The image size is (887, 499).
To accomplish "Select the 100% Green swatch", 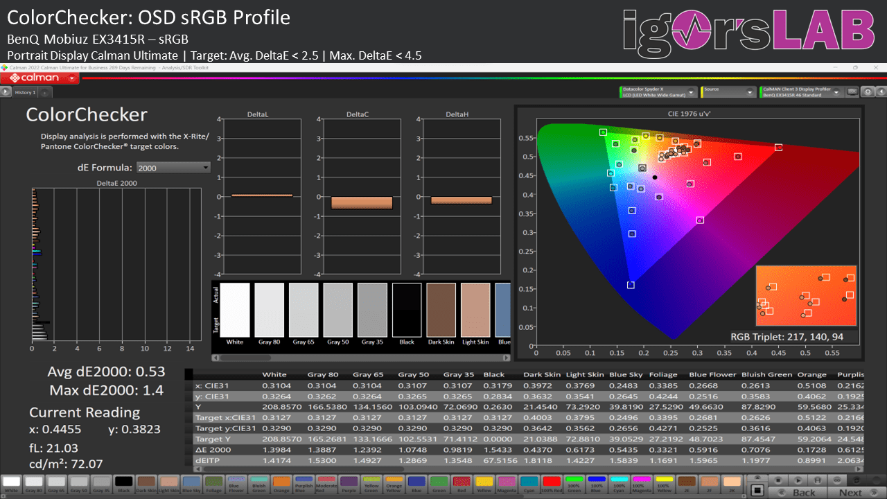I will tap(574, 484).
